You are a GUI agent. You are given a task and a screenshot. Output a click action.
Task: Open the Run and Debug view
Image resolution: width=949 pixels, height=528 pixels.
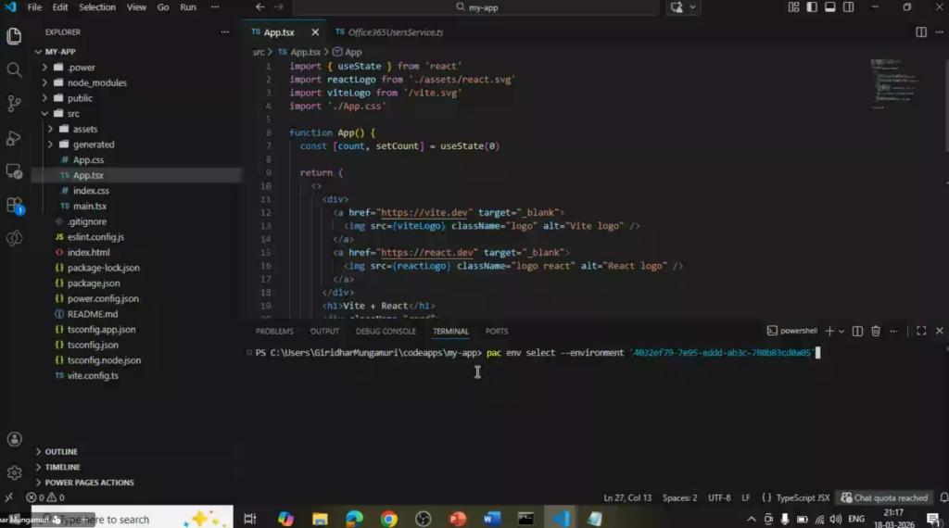click(14, 138)
